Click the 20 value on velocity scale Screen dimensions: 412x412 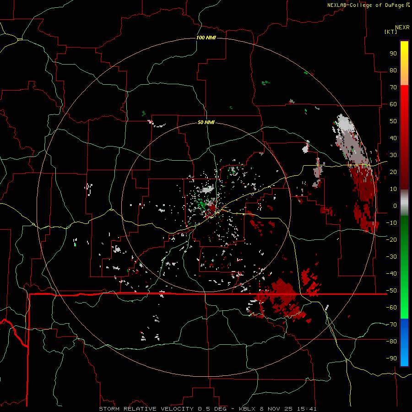coord(393,172)
